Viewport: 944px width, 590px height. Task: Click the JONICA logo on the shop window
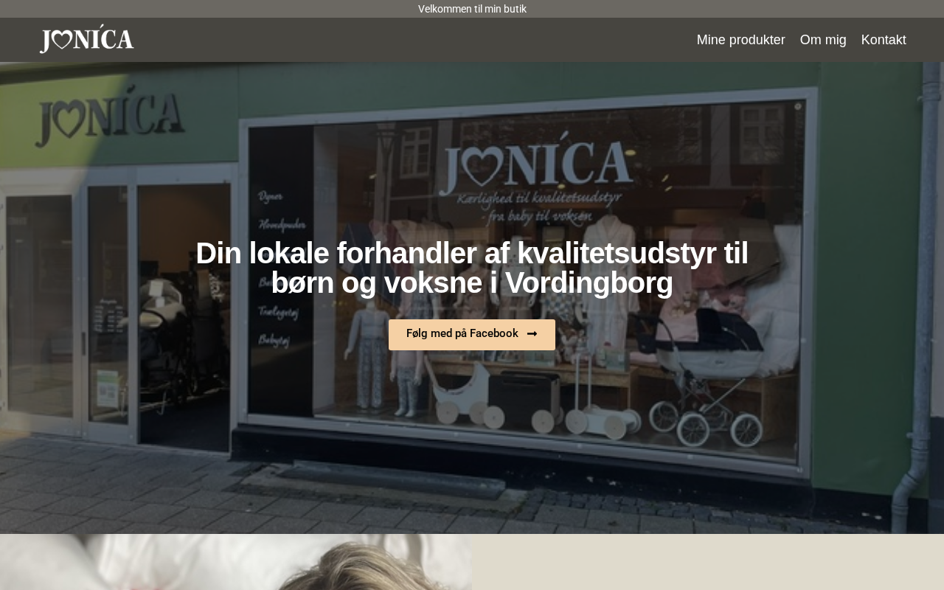[535, 163]
